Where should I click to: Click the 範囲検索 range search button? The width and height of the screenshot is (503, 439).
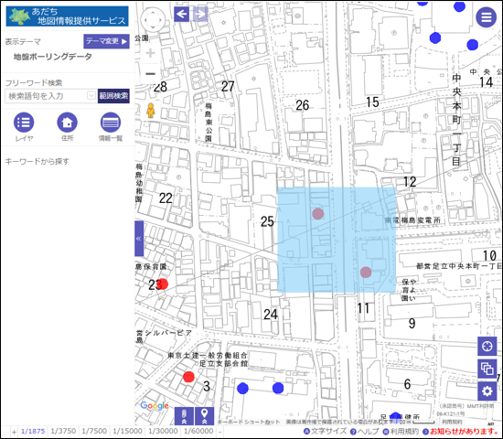[113, 96]
